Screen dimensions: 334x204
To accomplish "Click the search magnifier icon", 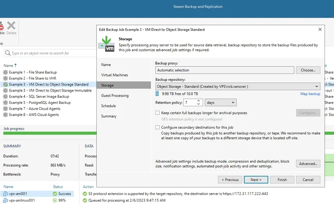I will coord(8,53).
